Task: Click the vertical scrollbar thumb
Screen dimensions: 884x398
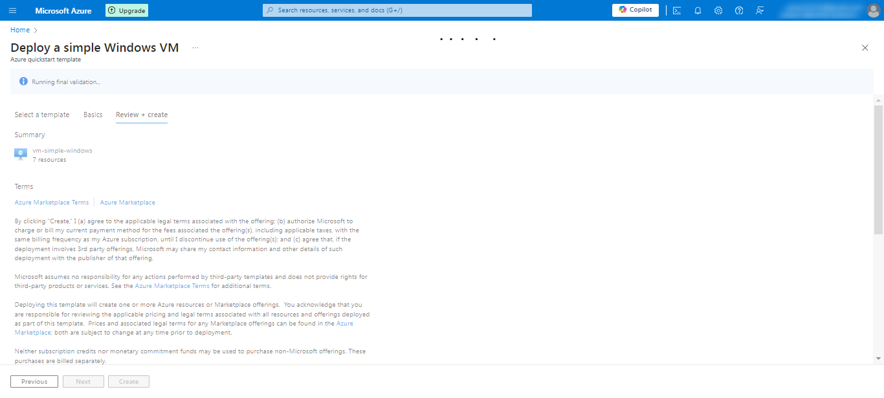Action: coord(878,170)
